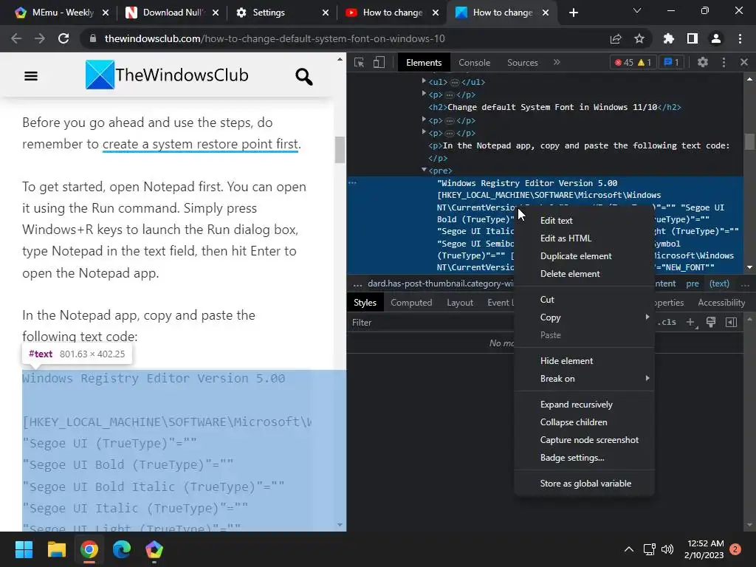The image size is (756, 567).
Task: Expand the first collapsed p node under ul
Action: point(424,94)
